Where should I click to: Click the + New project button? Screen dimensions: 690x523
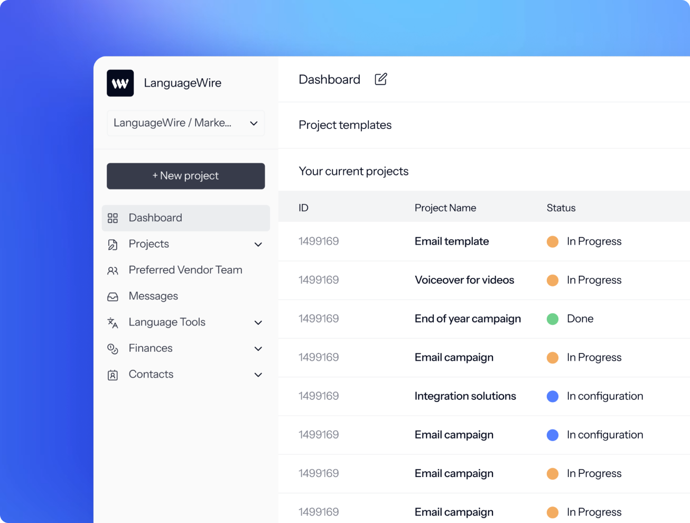(185, 176)
